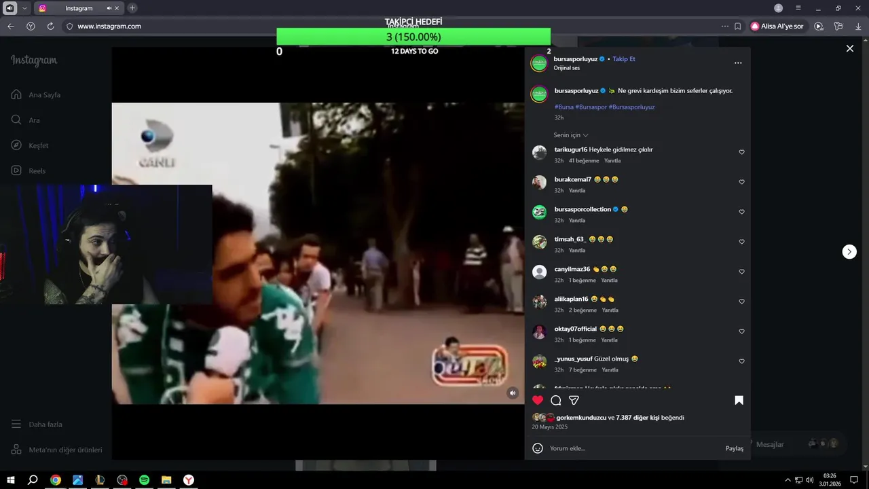Mute the Instagram tab audio icon
The height and width of the screenshot is (489, 869).
coord(109,8)
